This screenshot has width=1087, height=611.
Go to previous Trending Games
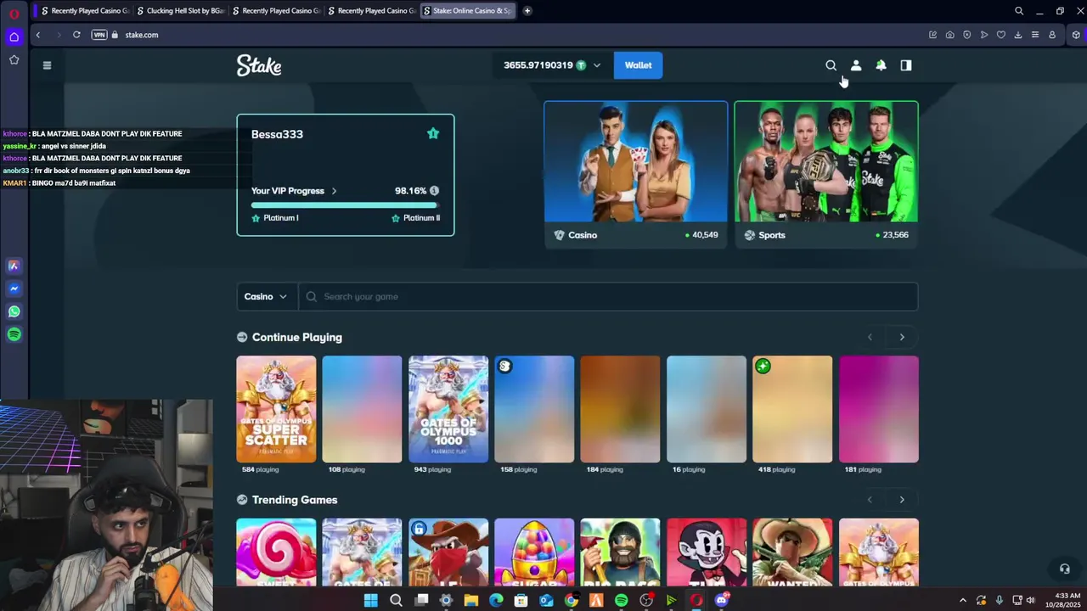[x=870, y=500]
